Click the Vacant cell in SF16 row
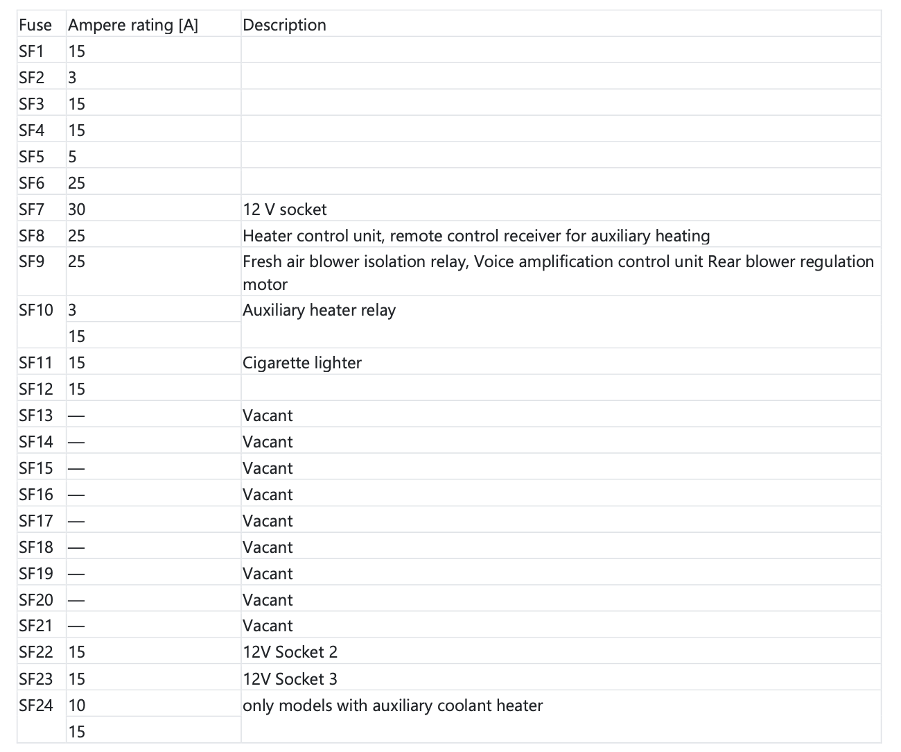Viewport: 901px width, 752px height. [268, 495]
